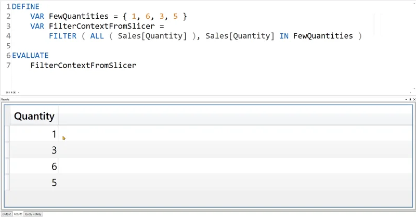Click line number 5 in gutter
This screenshot has width=416, height=217.
click(x=8, y=46)
